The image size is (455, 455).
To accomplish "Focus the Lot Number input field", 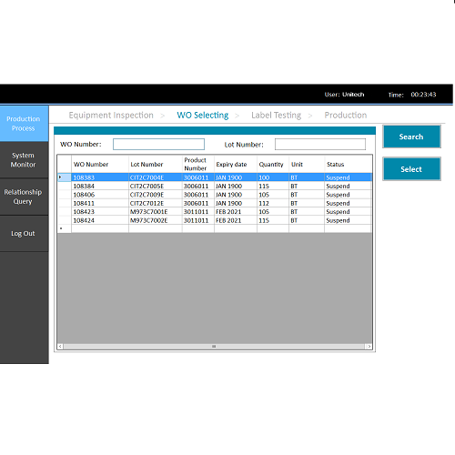I will (320, 144).
